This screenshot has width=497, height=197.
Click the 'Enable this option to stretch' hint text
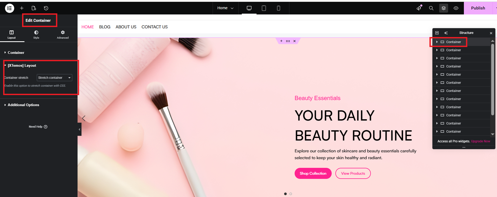click(x=35, y=86)
